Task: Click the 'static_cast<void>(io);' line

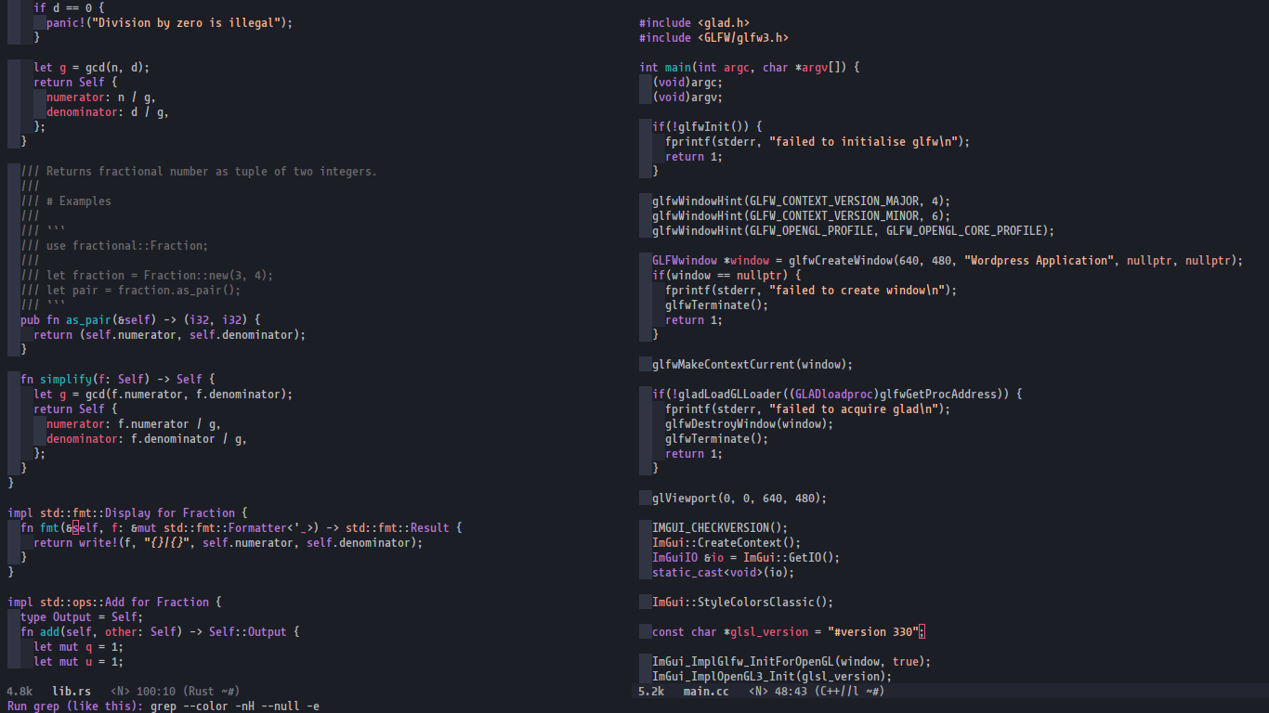Action: click(x=724, y=573)
